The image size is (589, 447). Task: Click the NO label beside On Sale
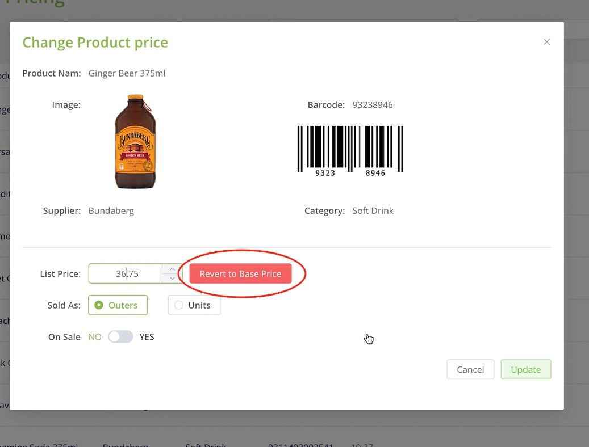(95, 337)
